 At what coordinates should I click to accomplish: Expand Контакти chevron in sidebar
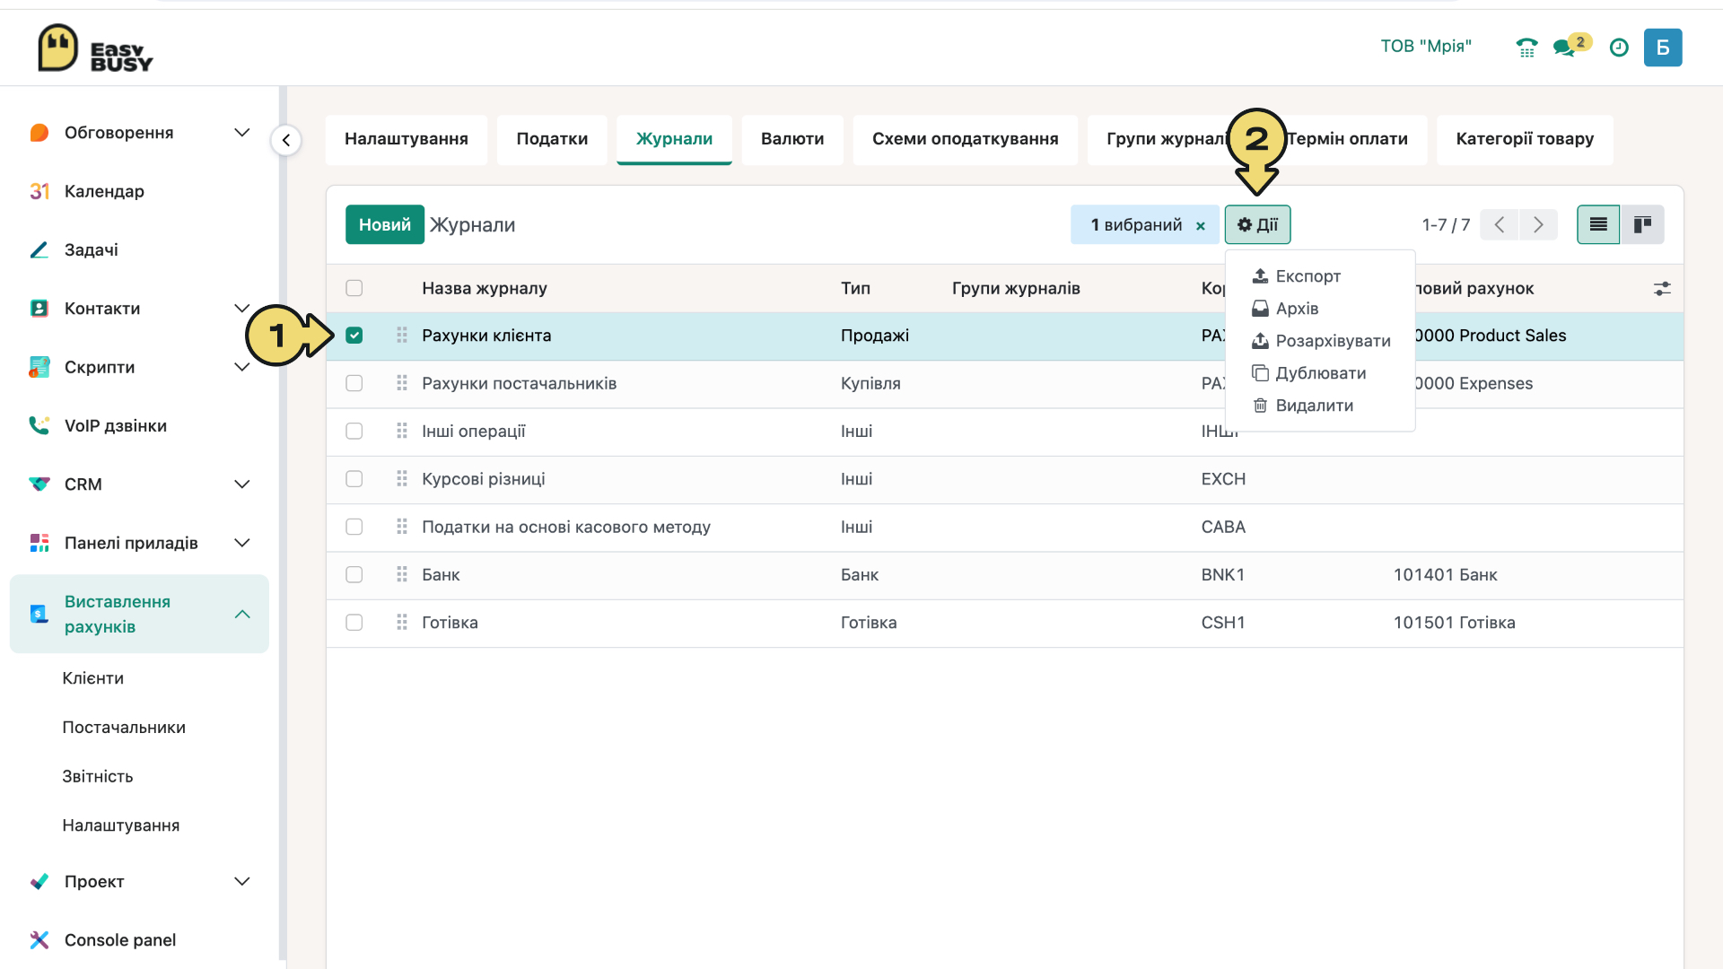coord(241,309)
